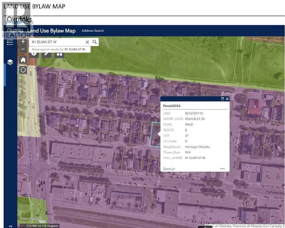This screenshot has height=228, width=285.
Task: Open the legend list panel icon
Action: click(10, 42)
